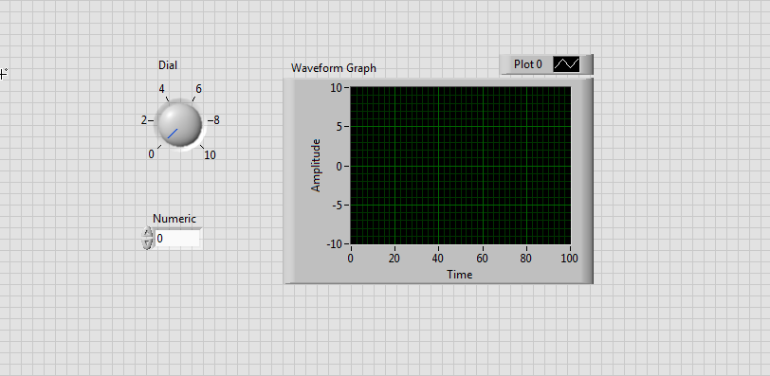Click the Amplitude axis label
This screenshot has height=376, width=770.
pyautogui.click(x=316, y=165)
